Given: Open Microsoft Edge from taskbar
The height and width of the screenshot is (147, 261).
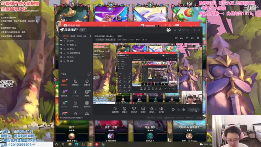Looking at the screenshot, I should pyautogui.click(x=77, y=144).
